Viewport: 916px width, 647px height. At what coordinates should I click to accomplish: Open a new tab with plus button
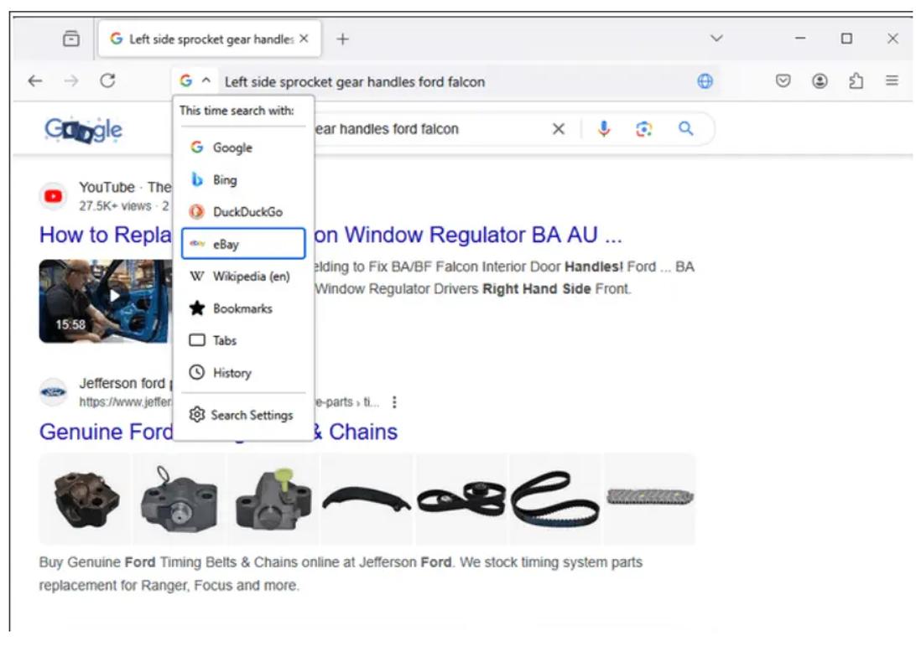point(343,39)
